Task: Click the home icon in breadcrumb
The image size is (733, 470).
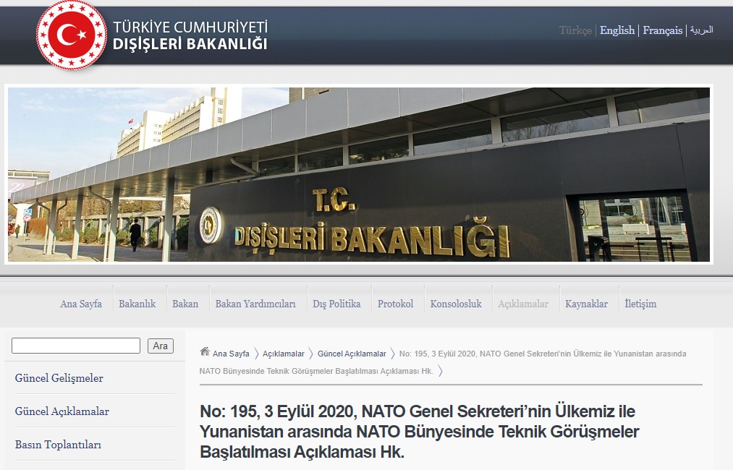Action: [x=205, y=352]
